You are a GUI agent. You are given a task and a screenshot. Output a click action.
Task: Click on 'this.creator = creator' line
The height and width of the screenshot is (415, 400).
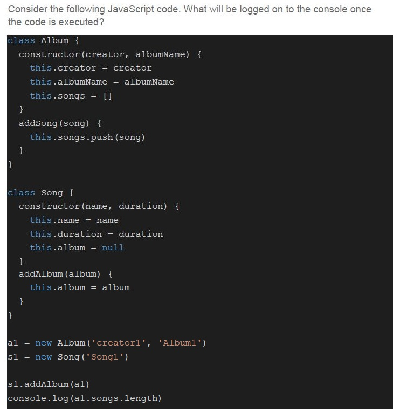click(91, 68)
